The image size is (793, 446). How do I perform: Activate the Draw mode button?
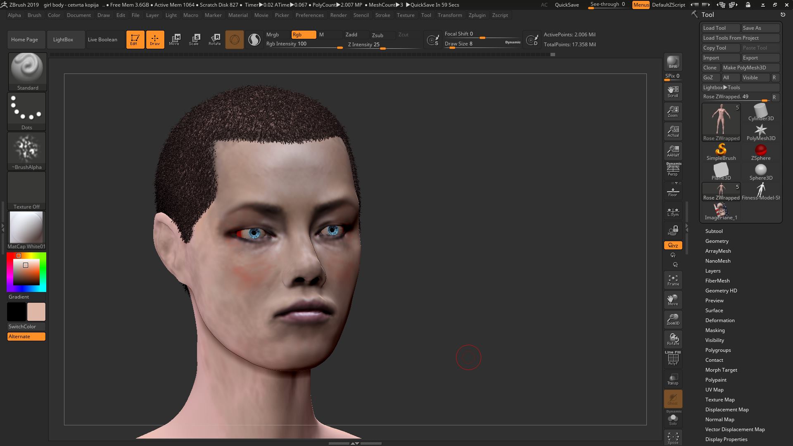(x=155, y=40)
